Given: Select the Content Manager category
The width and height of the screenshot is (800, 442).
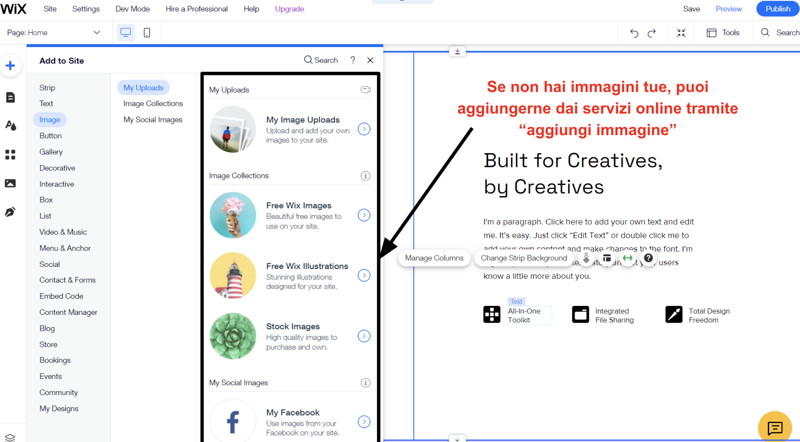Looking at the screenshot, I should (68, 312).
